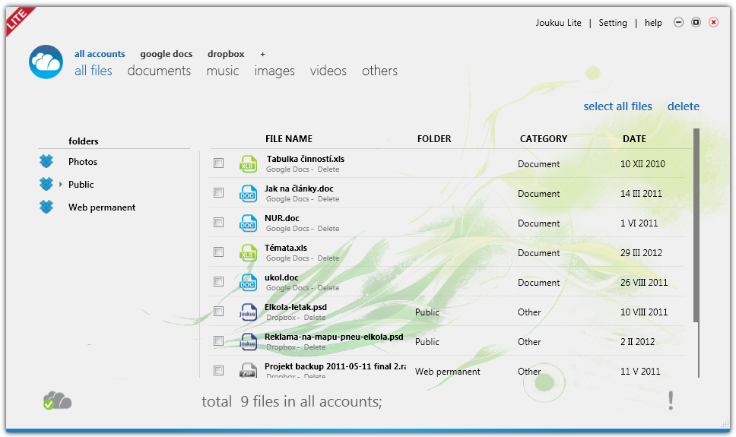Screen dimensions: 736x437
Task: Filter by images category
Action: point(274,71)
